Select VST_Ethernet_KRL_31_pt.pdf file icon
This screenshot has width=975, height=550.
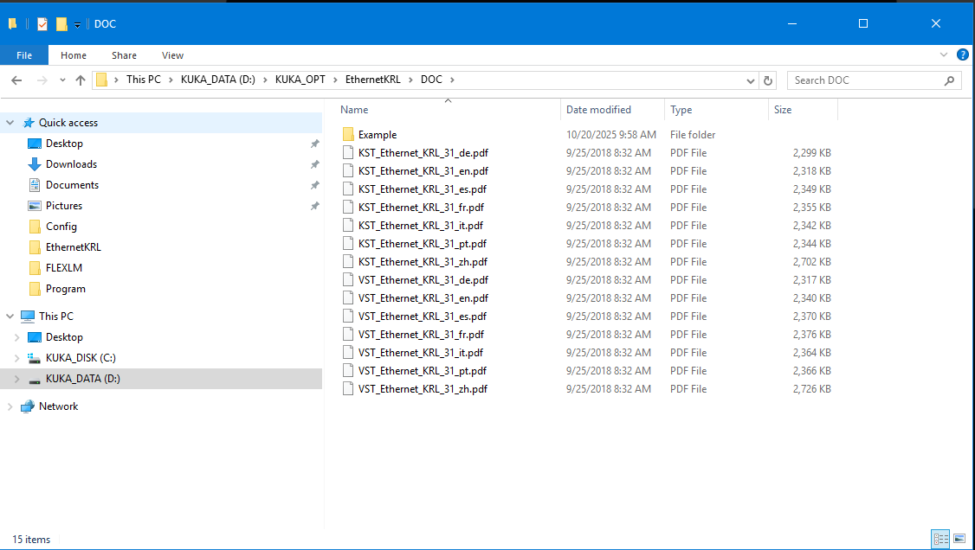[348, 371]
